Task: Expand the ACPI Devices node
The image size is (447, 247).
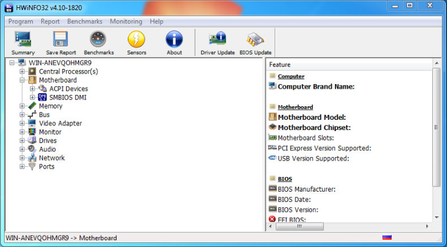Action: click(32, 89)
